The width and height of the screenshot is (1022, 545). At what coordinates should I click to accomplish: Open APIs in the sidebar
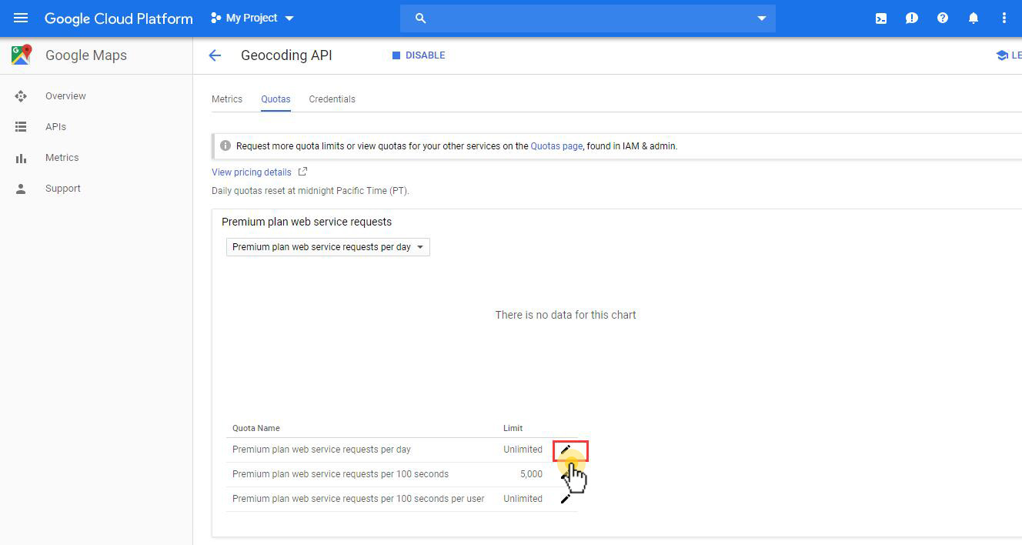pos(55,127)
